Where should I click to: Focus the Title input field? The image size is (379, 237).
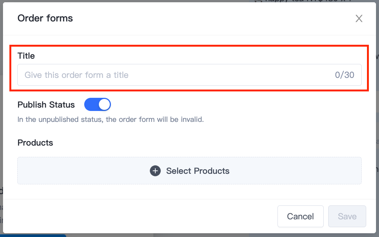coord(189,75)
